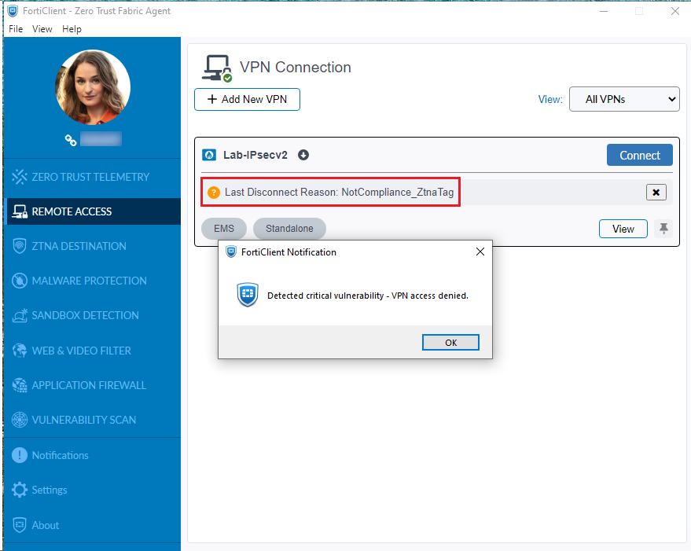Click the ZTNA Destination shield icon
Screen dimensions: 691x551
tap(20, 246)
